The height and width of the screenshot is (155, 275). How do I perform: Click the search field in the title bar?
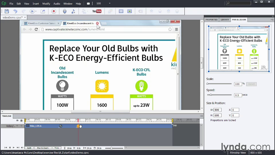click(x=238, y=3)
